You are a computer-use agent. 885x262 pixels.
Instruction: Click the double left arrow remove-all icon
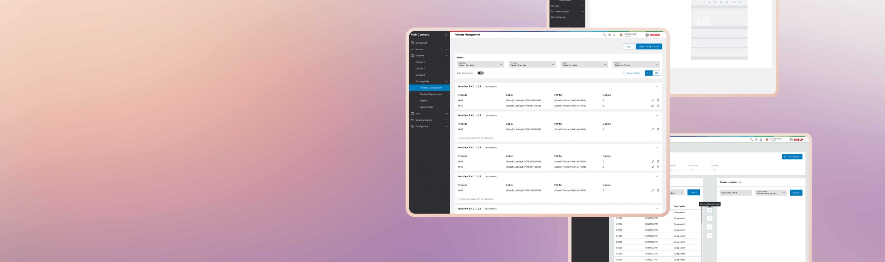(710, 235)
